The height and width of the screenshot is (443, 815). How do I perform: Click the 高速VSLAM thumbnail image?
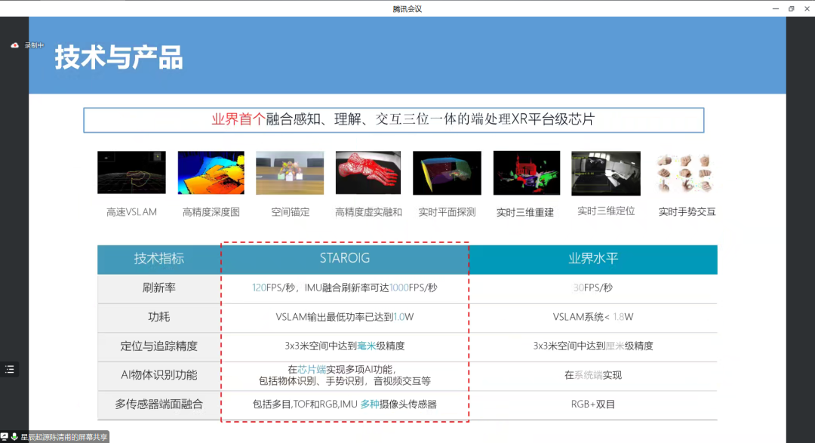click(x=131, y=173)
